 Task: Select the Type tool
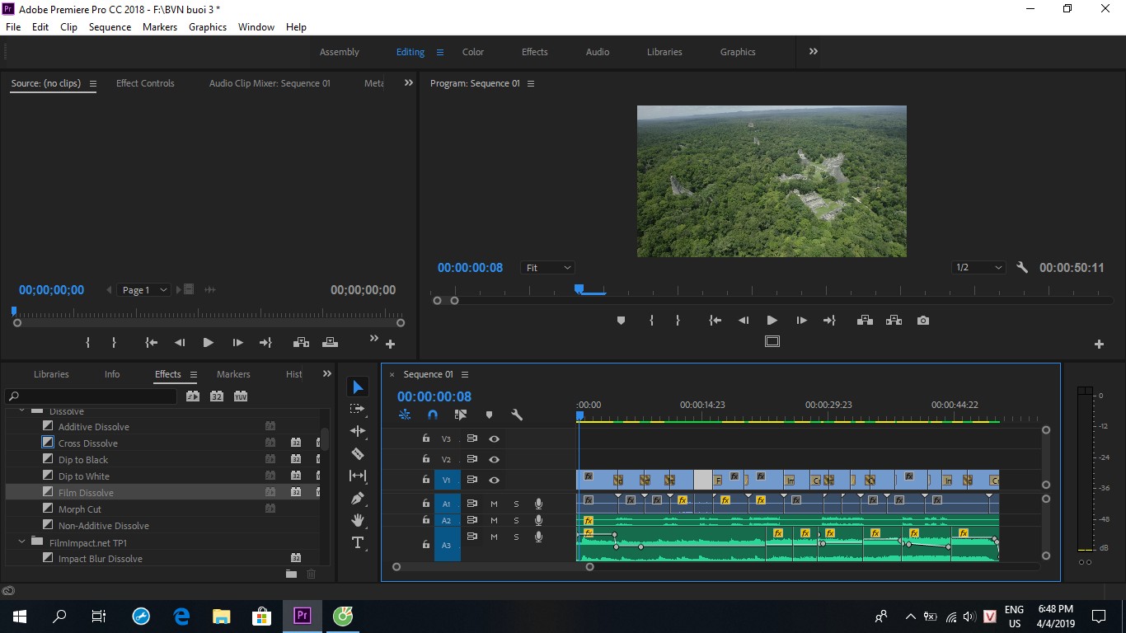click(358, 542)
